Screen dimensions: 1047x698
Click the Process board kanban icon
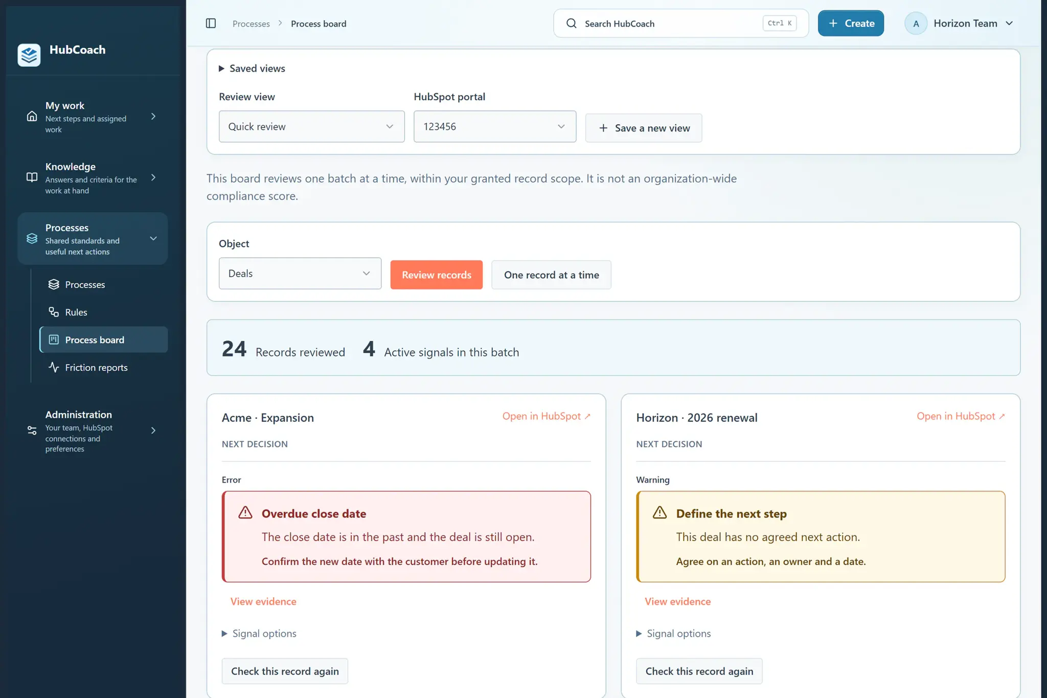pos(54,340)
